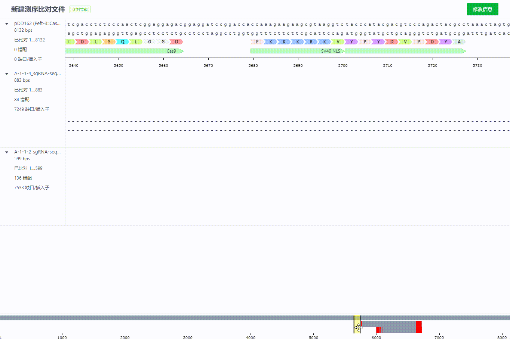Collapse the A-1-1-2_sgRNA-seq track
This screenshot has height=339, width=510.
point(7,152)
